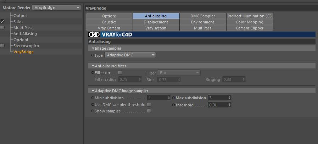Enable the Filter on checkbox
The image size is (318, 144).
(120, 72)
